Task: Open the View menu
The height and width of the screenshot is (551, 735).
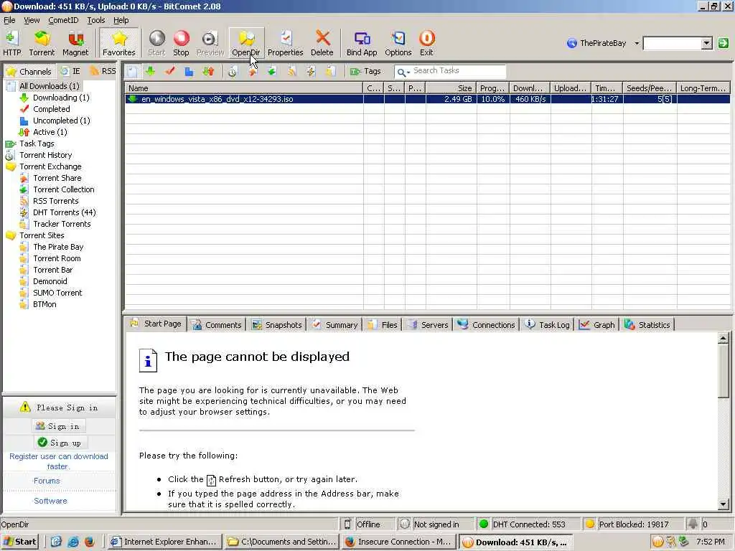Action: (x=32, y=20)
